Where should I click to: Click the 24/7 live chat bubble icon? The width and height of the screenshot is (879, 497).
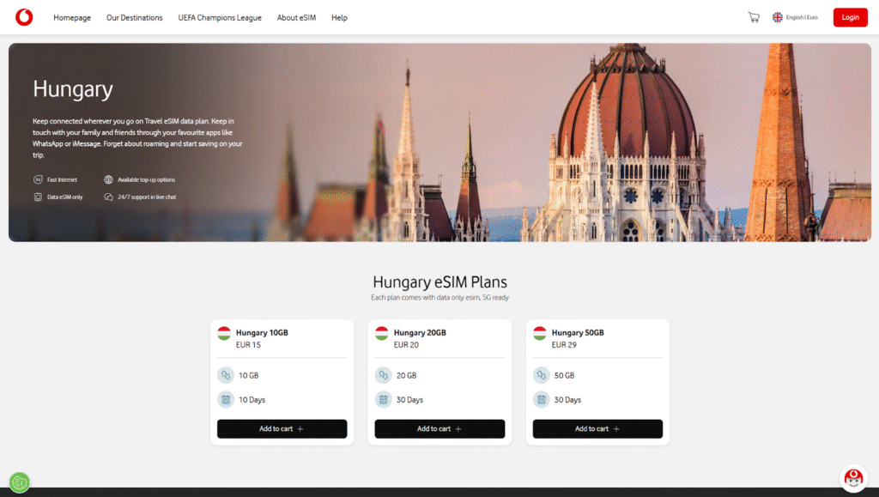[x=106, y=197]
